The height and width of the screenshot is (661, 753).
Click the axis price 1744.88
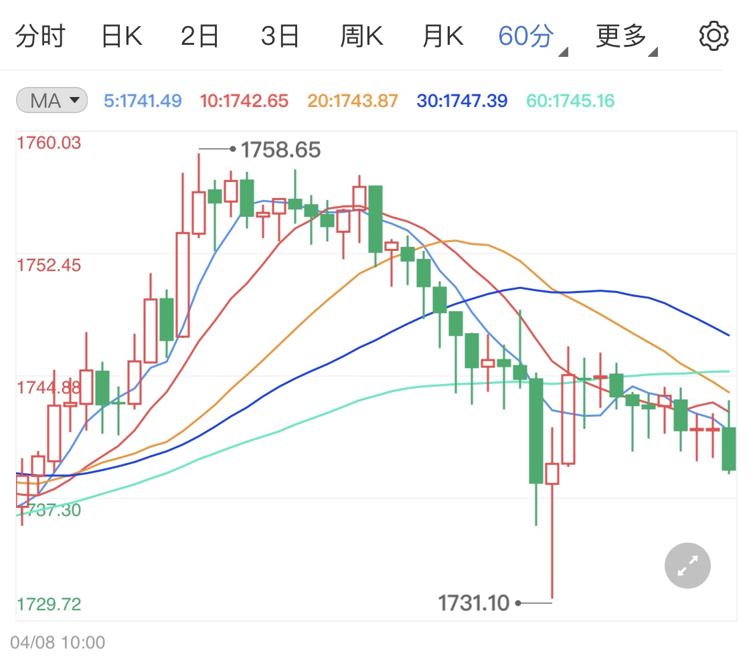pos(49,387)
